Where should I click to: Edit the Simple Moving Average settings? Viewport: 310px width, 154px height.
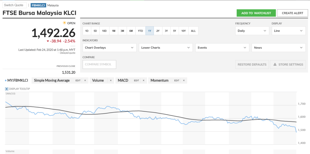pyautogui.click(x=78, y=80)
